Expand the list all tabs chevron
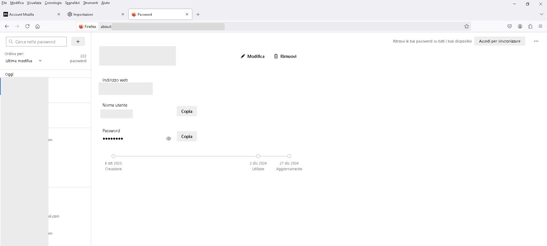The width and height of the screenshot is (547, 246). 541,14
